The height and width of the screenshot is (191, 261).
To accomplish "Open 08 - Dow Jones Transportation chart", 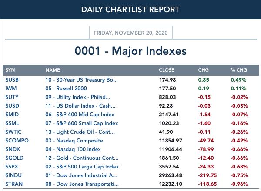I will coord(82,184).
